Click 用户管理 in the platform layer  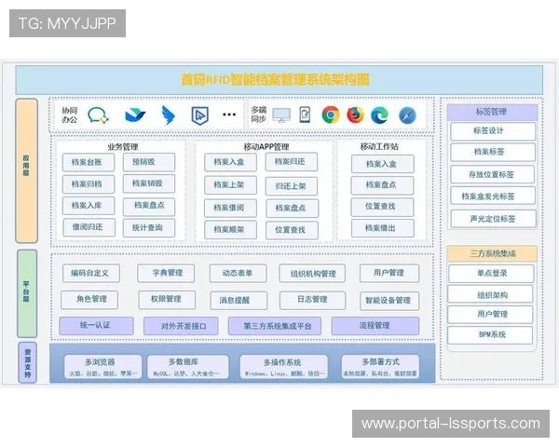coord(389,273)
